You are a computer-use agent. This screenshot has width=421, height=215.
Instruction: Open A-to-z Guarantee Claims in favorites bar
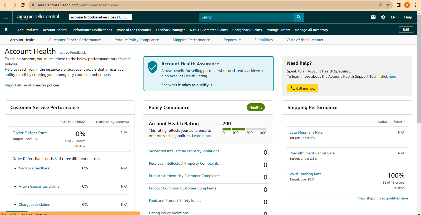tap(209, 30)
